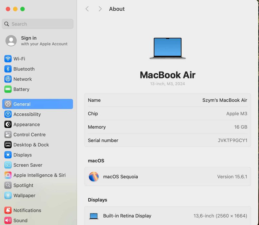This screenshot has height=225, width=259.
Task: Click the MacBook Air heading
Action: 167,75
